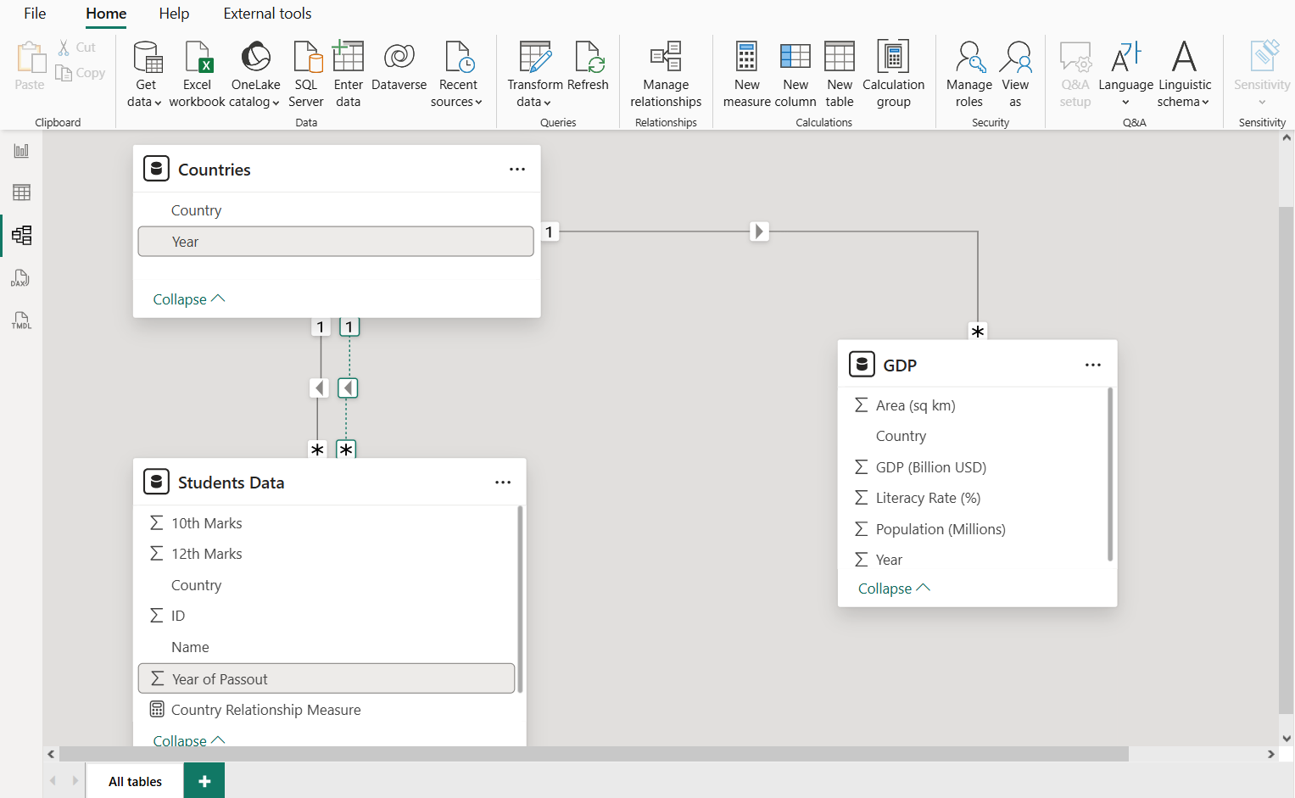
Task: Collapse the Countries table card
Action: 188,299
